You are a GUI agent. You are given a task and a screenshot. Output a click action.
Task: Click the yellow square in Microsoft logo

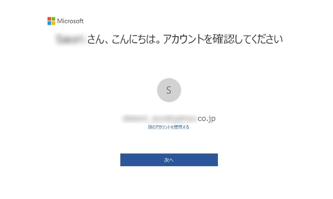click(x=53, y=23)
